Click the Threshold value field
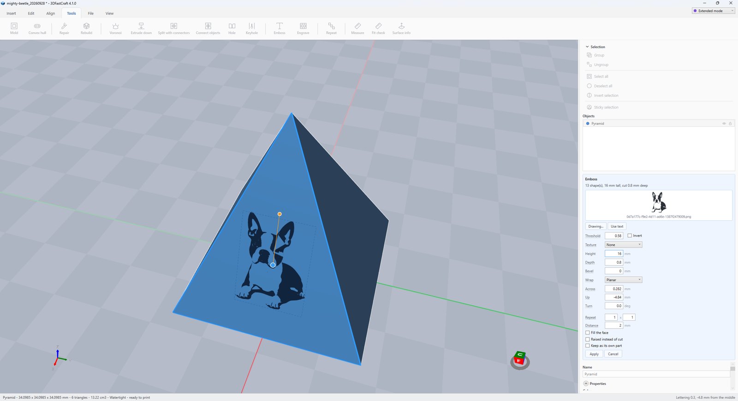The height and width of the screenshot is (401, 738). [614, 236]
